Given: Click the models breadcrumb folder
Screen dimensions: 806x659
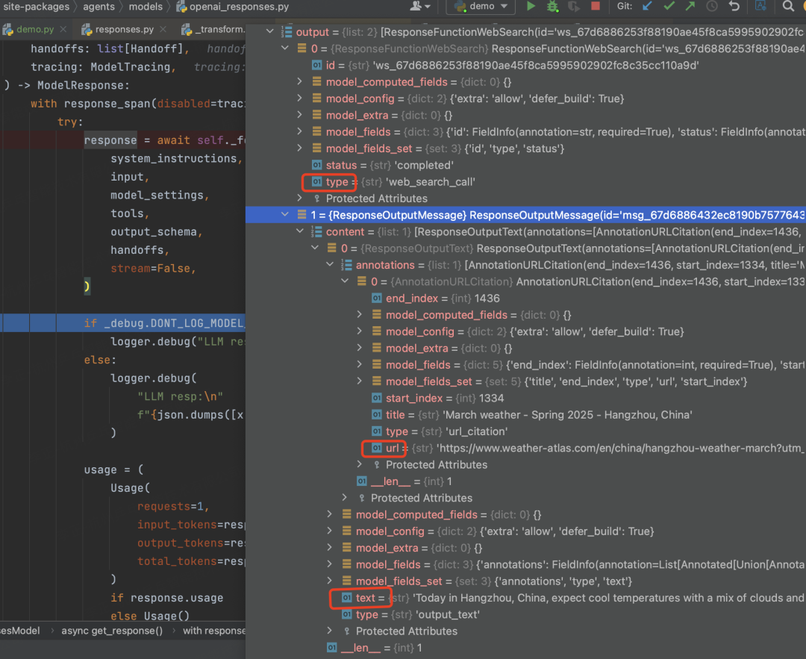Looking at the screenshot, I should (145, 7).
